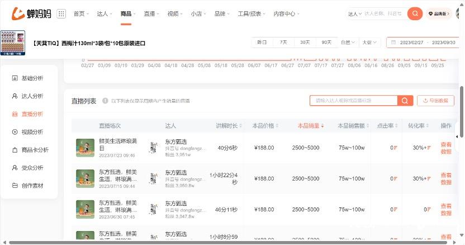Click product thumbnail of 西梅汁

(x=13, y=43)
